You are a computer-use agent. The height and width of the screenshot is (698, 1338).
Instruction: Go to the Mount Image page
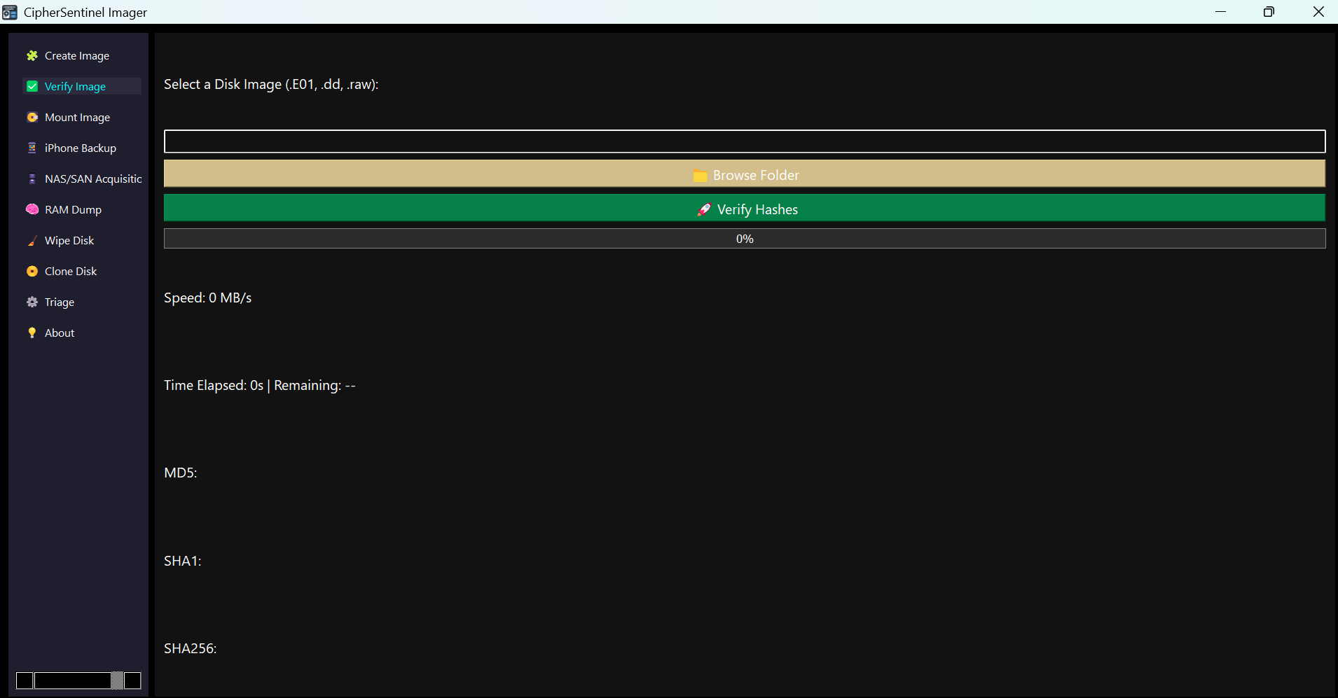pos(82,117)
